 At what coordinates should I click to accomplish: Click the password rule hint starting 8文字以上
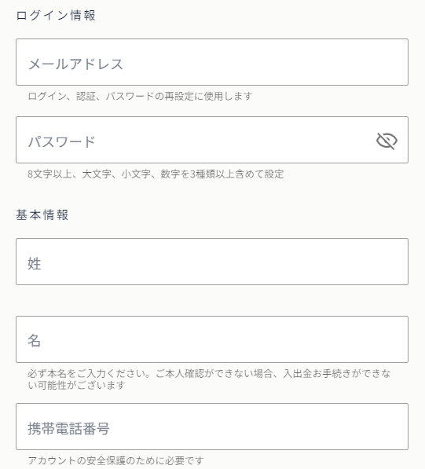click(x=156, y=174)
